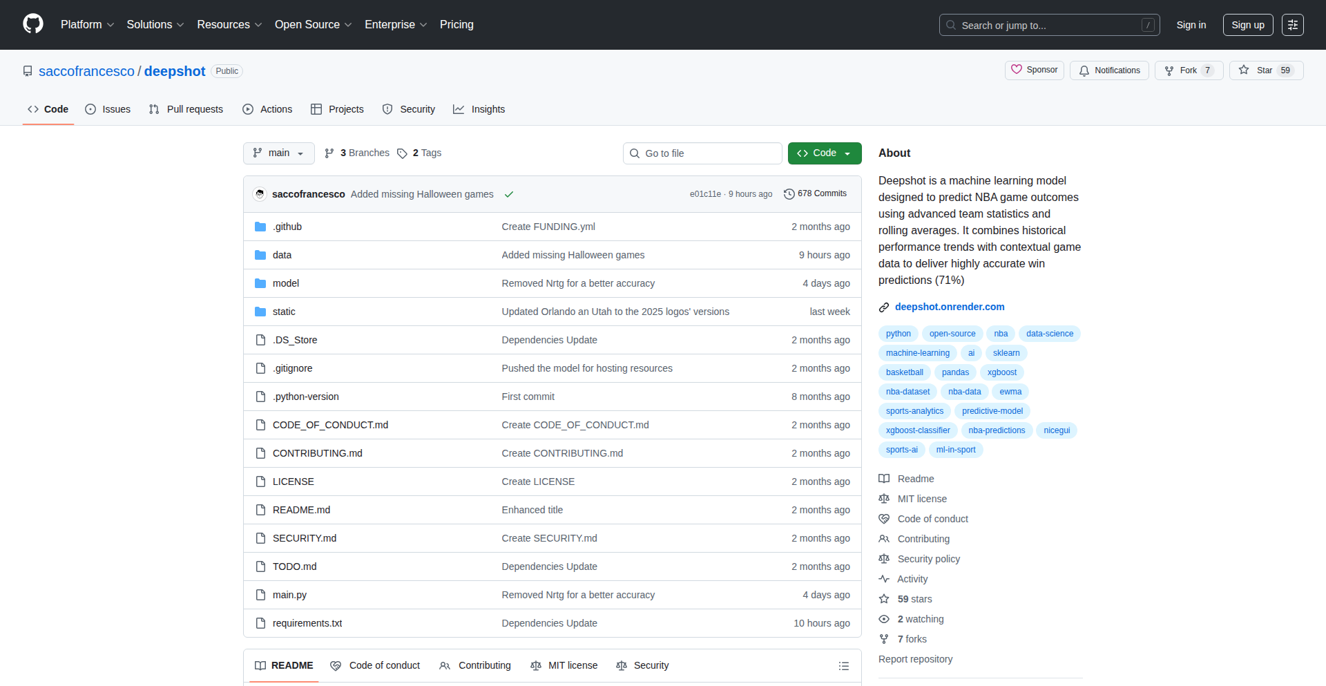Open the main branch dropdown
Viewport: 1326px width, 686px height.
click(278, 153)
